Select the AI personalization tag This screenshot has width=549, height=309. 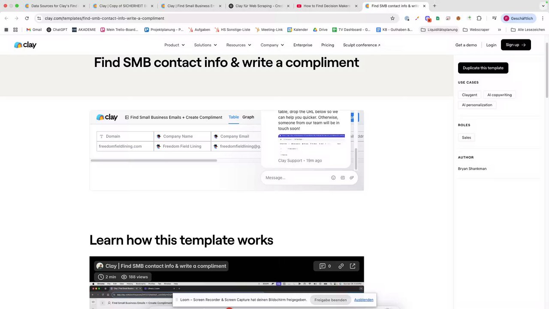point(477,105)
